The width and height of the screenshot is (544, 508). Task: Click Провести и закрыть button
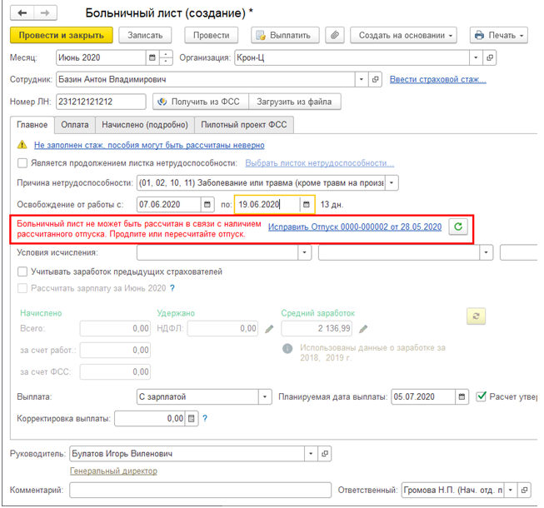[62, 35]
